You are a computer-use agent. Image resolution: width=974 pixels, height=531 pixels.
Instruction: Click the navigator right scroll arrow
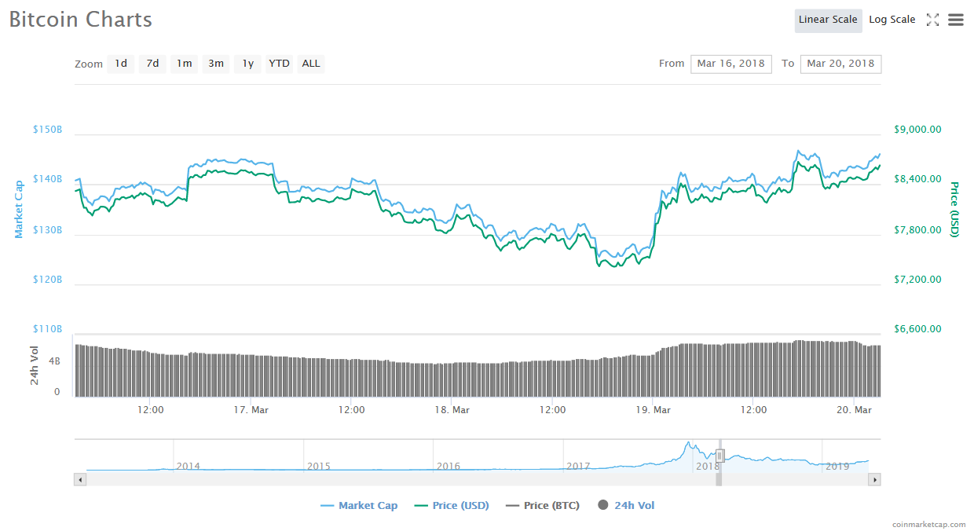point(875,479)
